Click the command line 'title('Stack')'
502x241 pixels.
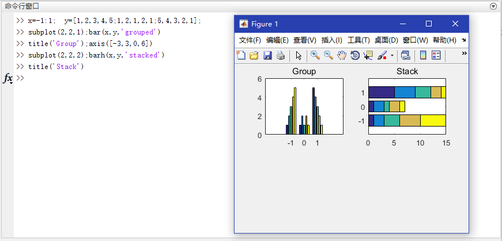coord(56,67)
